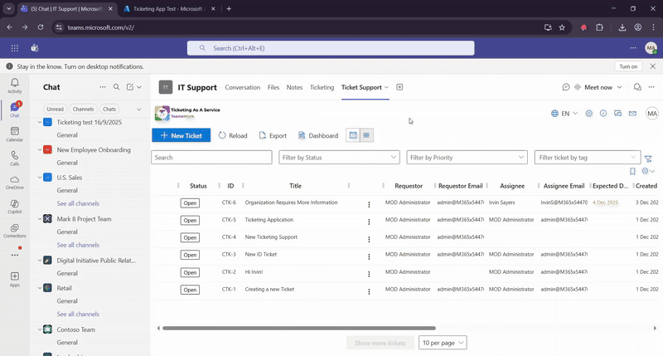
Task: Open New Employee Onboarding team
Action: point(94,150)
